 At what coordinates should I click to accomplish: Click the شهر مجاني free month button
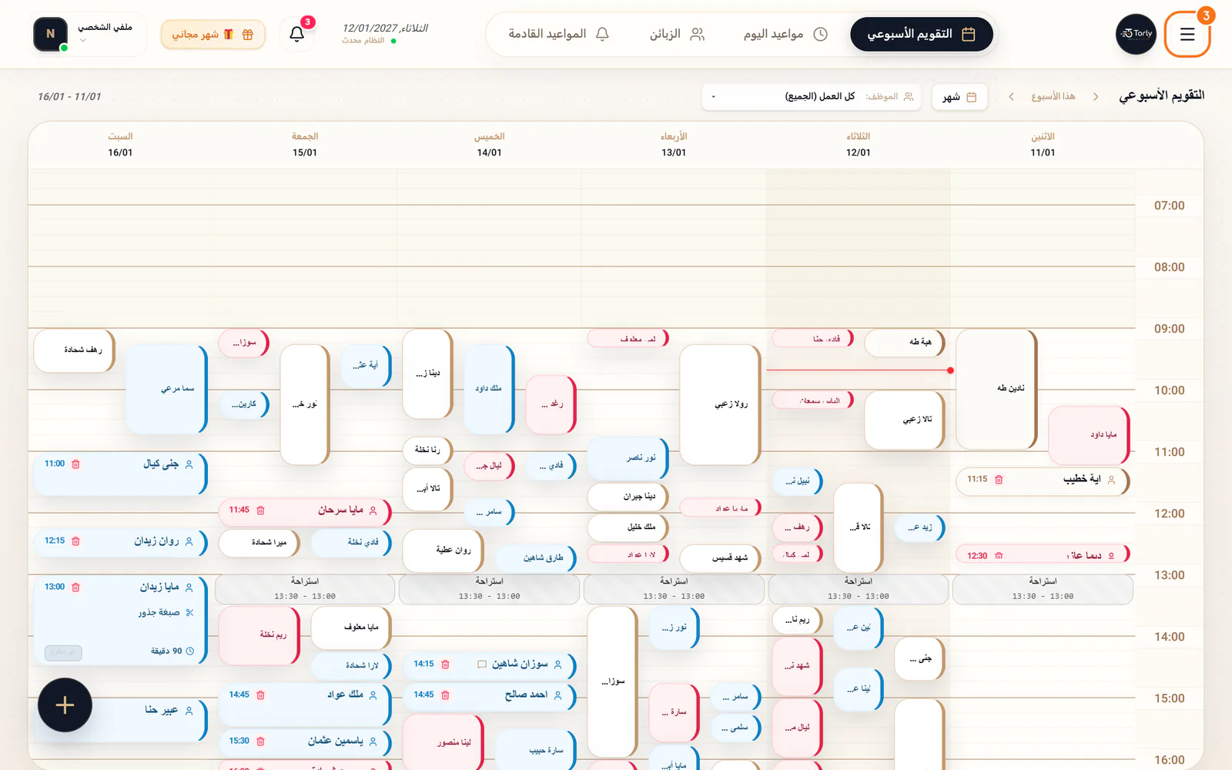tap(213, 35)
